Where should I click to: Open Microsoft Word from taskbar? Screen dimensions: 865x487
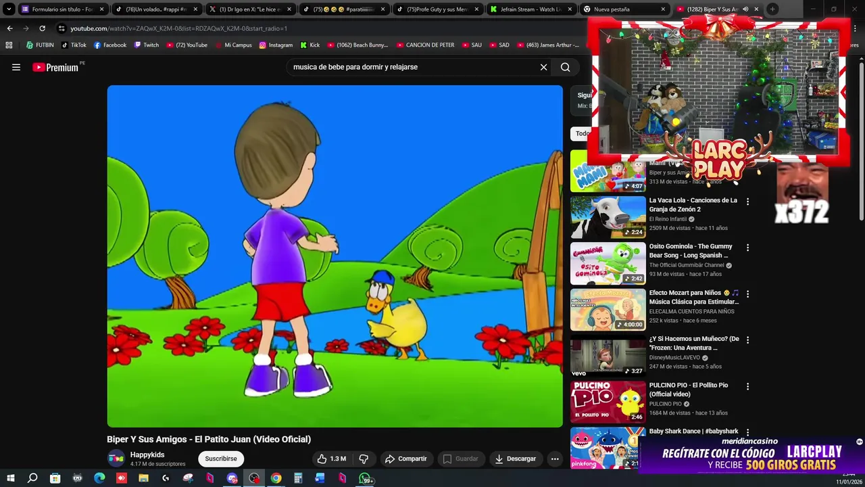(320, 478)
